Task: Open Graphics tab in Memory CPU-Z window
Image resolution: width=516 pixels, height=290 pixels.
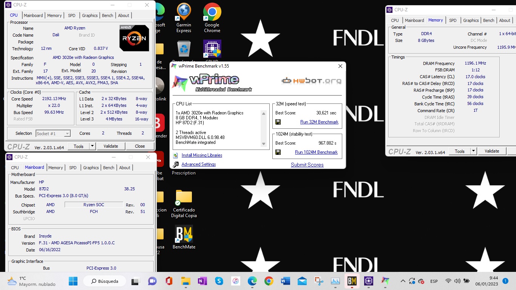Action: coord(471,20)
